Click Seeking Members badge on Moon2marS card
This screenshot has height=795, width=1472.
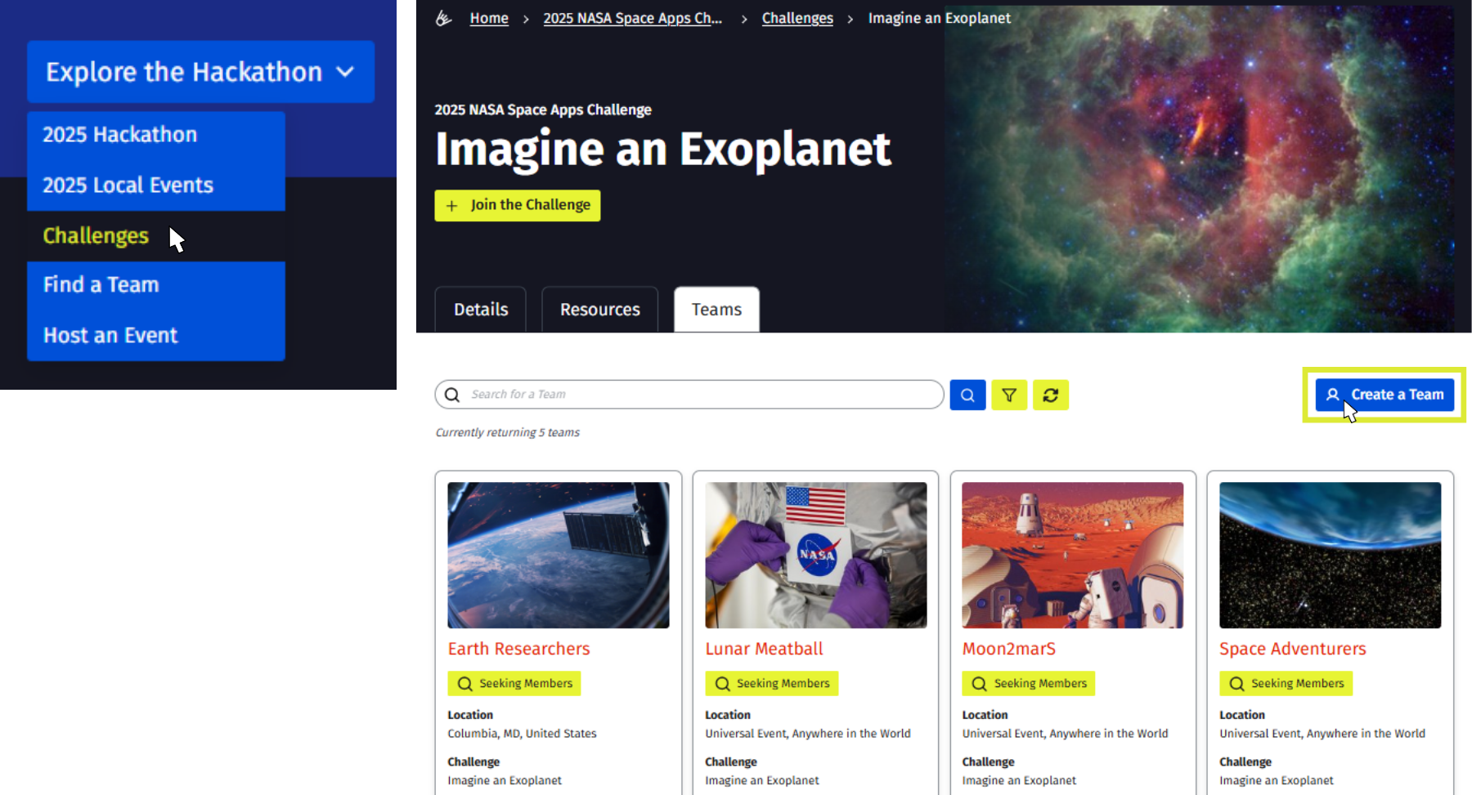(1029, 683)
